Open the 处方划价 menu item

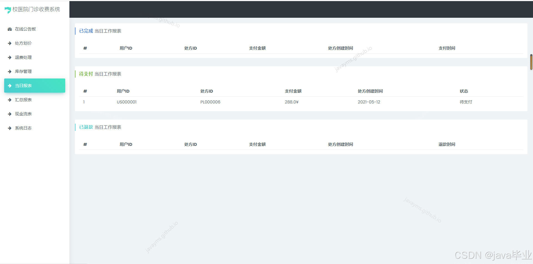(23, 43)
